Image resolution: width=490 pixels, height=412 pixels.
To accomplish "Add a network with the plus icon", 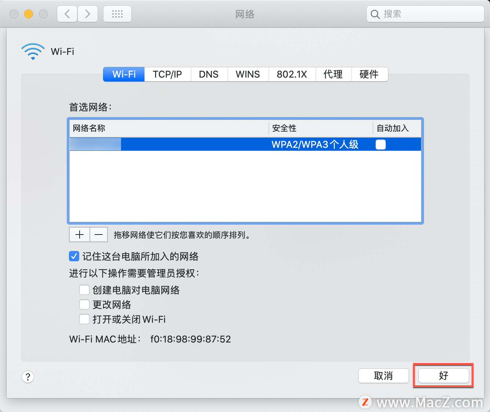I will tap(79, 235).
